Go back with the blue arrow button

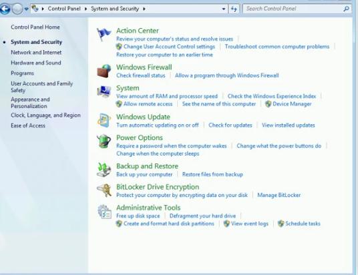(5, 9)
